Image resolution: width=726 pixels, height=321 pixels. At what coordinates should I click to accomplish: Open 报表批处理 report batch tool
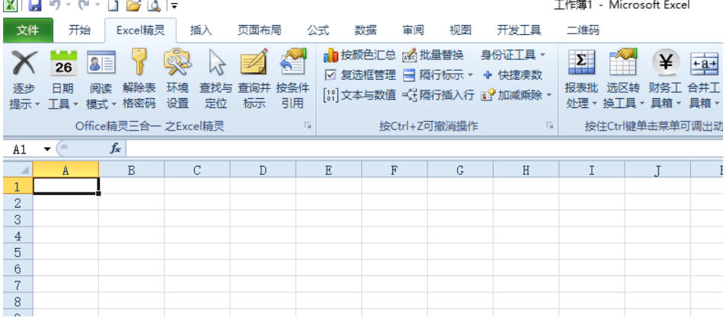pyautogui.click(x=581, y=79)
